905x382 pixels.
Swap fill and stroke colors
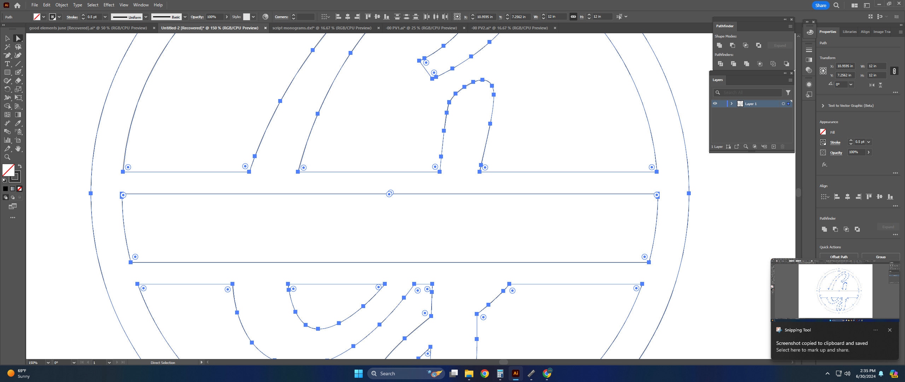coord(20,166)
